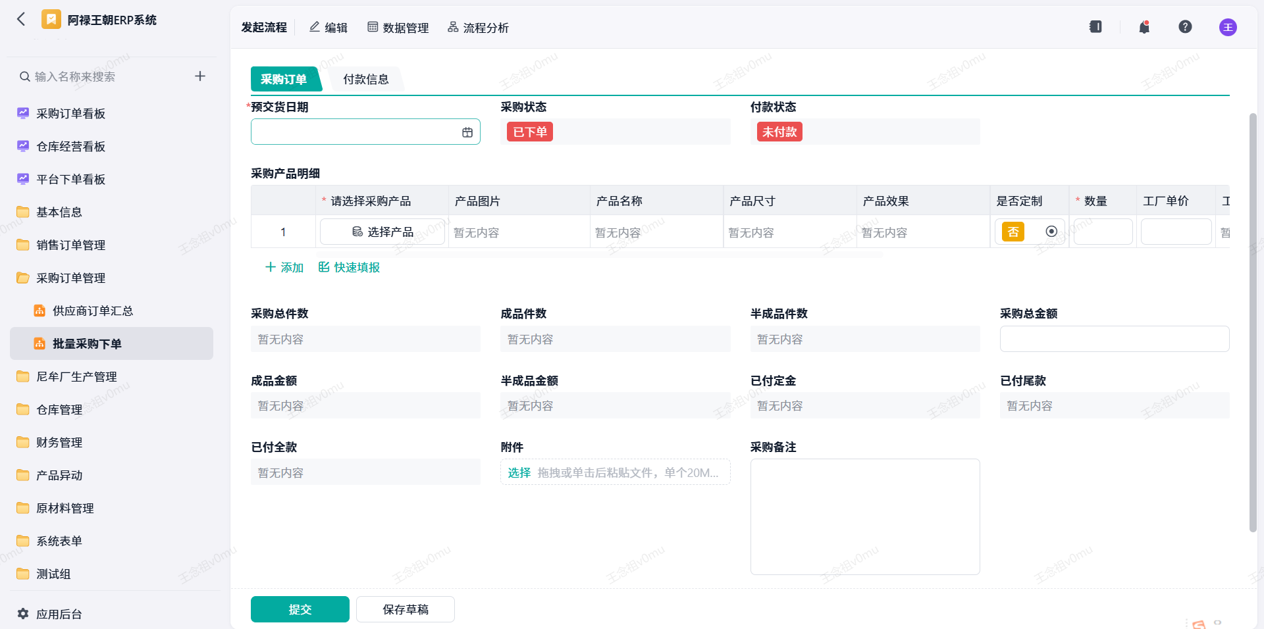This screenshot has height=629, width=1264.
Task: Open 采购订单看板 dashboard icon
Action: tap(23, 113)
